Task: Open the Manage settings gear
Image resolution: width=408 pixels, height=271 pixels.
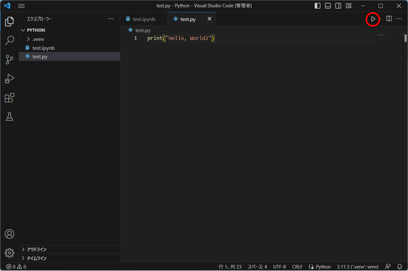Action: [x=10, y=253]
